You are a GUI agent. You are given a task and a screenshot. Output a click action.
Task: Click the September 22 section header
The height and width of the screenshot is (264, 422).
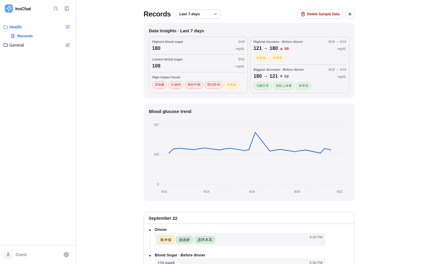click(163, 218)
